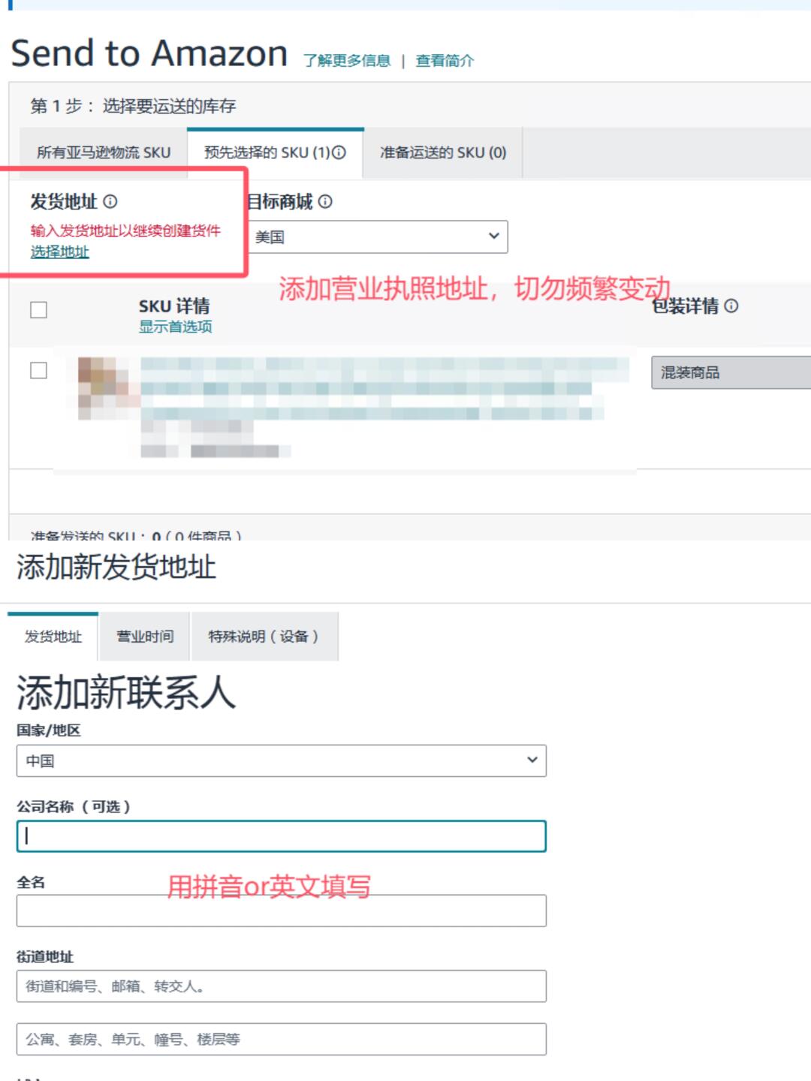Click the info icon beside 发货地址
The image size is (811, 1081).
point(110,201)
